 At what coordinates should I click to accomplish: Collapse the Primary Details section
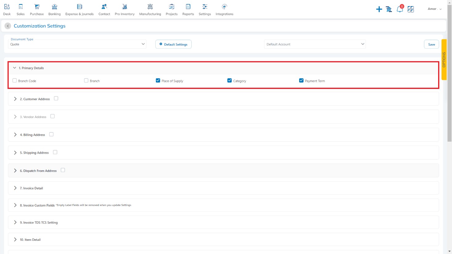(x=14, y=68)
